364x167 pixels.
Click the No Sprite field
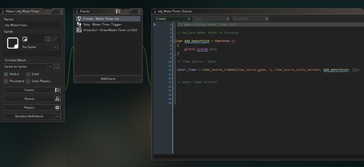click(37, 47)
